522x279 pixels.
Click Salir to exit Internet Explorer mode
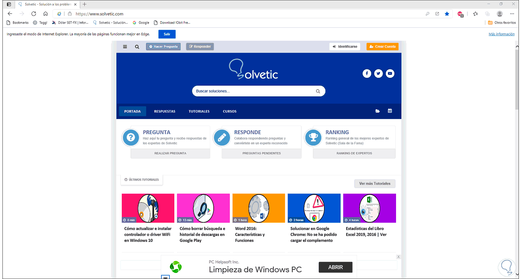tap(167, 34)
